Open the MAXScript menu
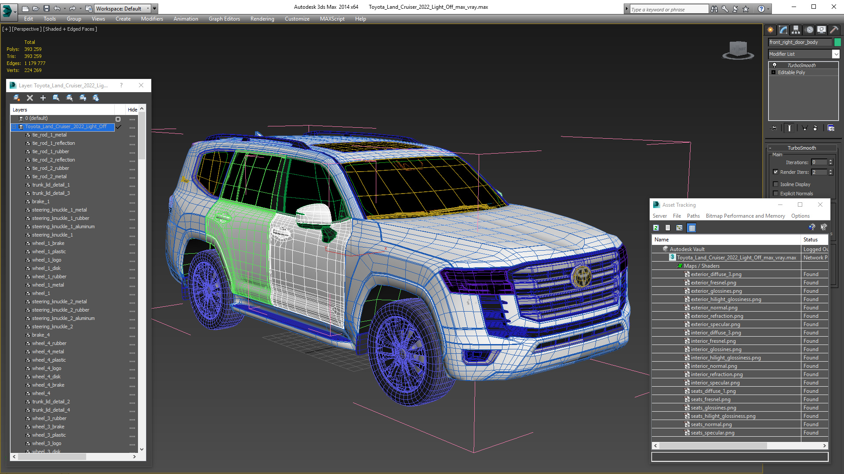 pyautogui.click(x=332, y=19)
